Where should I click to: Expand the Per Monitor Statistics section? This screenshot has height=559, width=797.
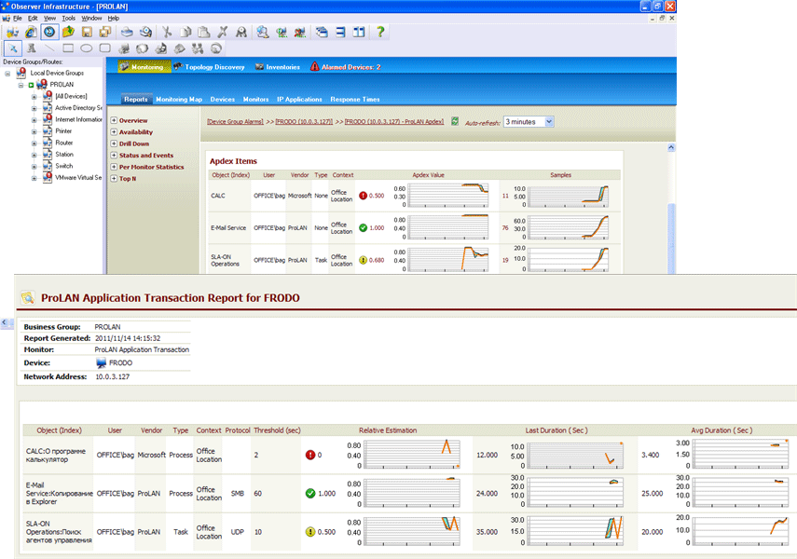(x=114, y=167)
